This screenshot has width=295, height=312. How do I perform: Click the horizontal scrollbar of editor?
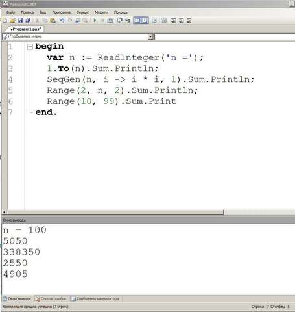tap(115, 213)
